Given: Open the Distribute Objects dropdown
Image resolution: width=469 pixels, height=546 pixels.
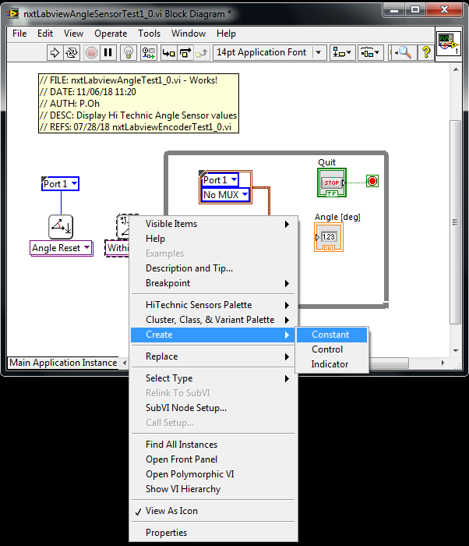Looking at the screenshot, I should point(371,52).
